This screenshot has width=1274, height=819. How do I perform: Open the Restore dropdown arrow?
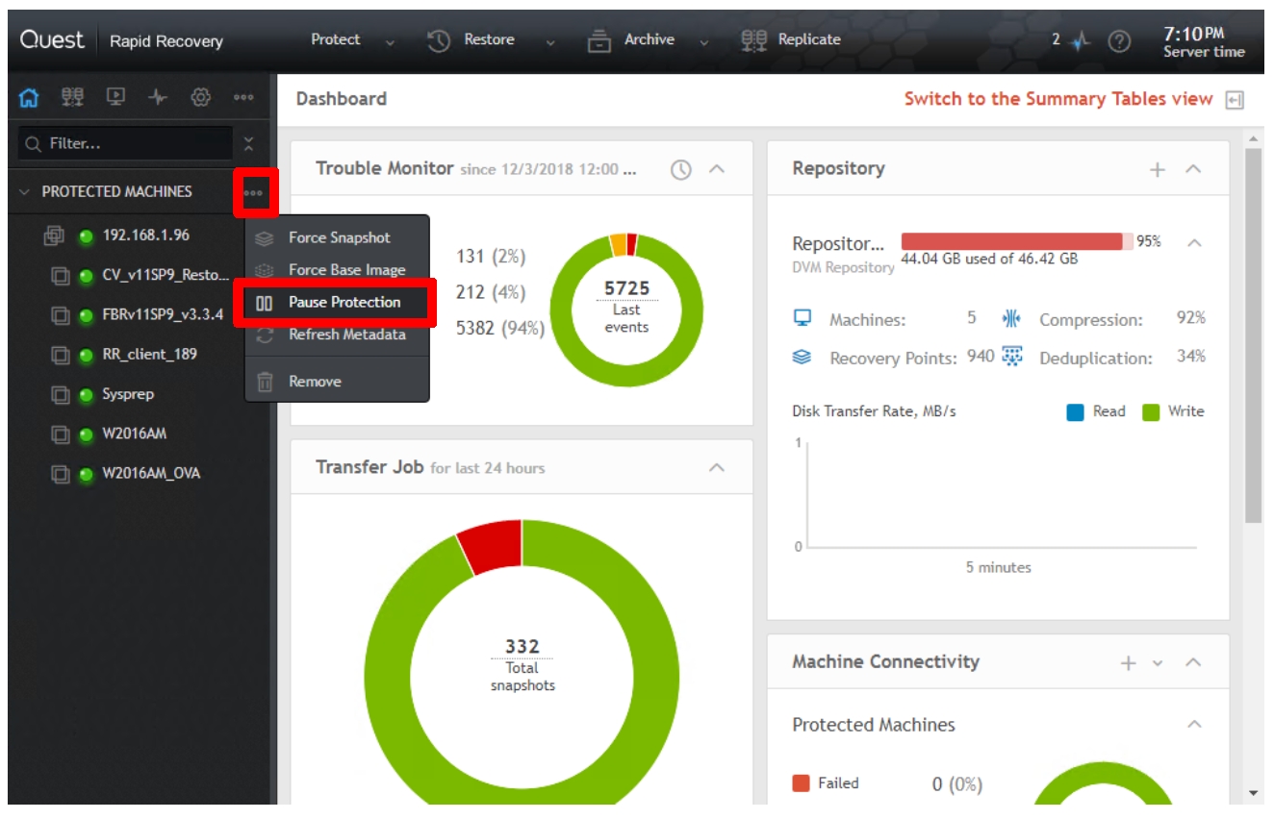tap(550, 43)
